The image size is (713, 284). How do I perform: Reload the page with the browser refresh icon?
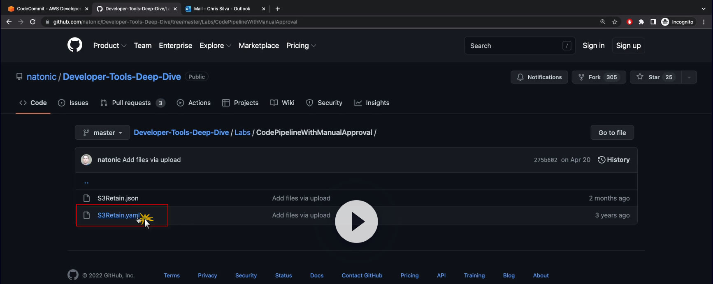coord(33,22)
